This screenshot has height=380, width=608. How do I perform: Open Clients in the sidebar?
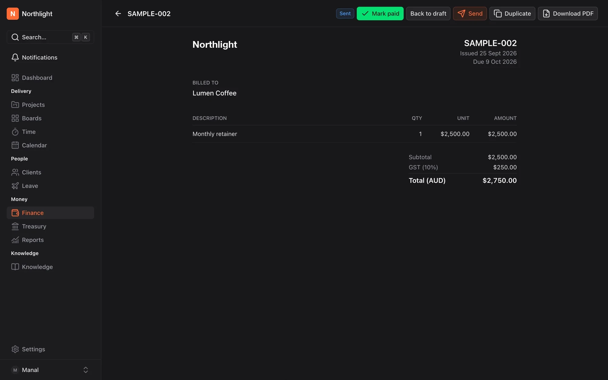point(50,172)
